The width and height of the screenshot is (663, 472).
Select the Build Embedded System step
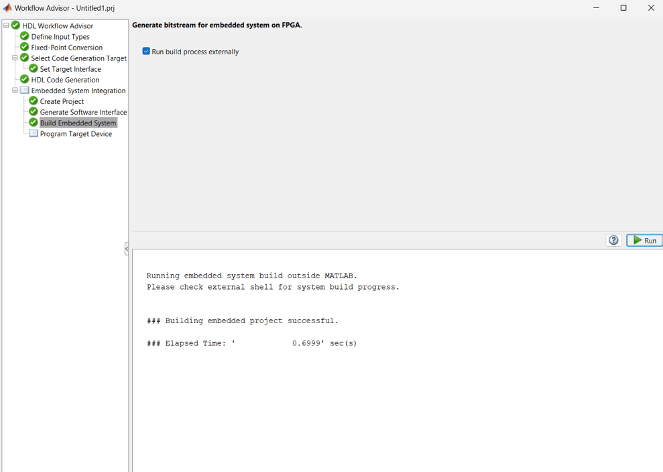click(x=78, y=122)
